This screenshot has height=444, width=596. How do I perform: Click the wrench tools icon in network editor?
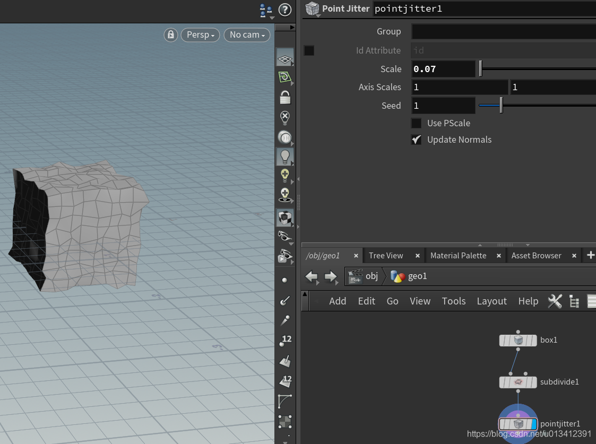pos(555,301)
